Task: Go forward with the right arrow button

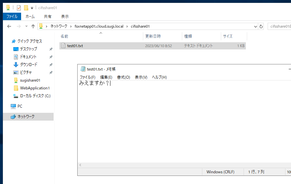Action: coord(19,26)
